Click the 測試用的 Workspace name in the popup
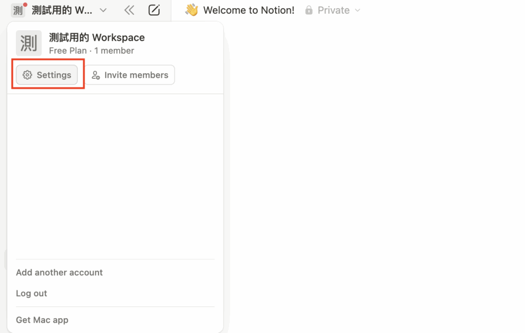525x333 pixels. (x=97, y=37)
